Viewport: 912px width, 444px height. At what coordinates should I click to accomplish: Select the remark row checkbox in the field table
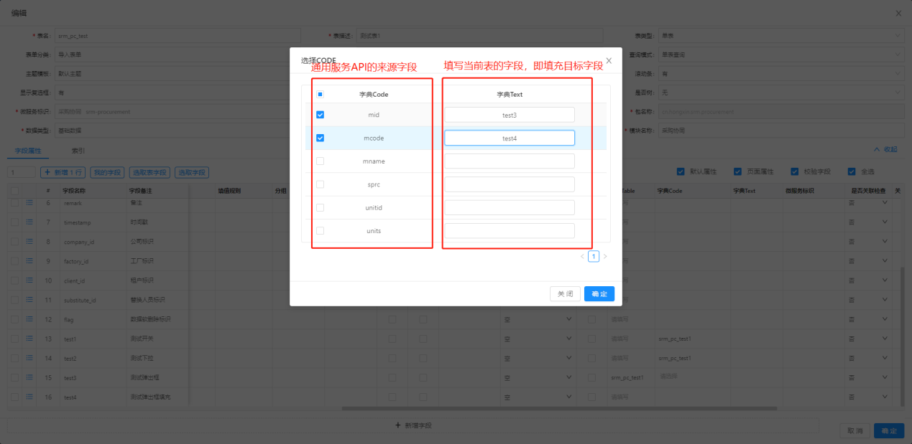[14, 203]
